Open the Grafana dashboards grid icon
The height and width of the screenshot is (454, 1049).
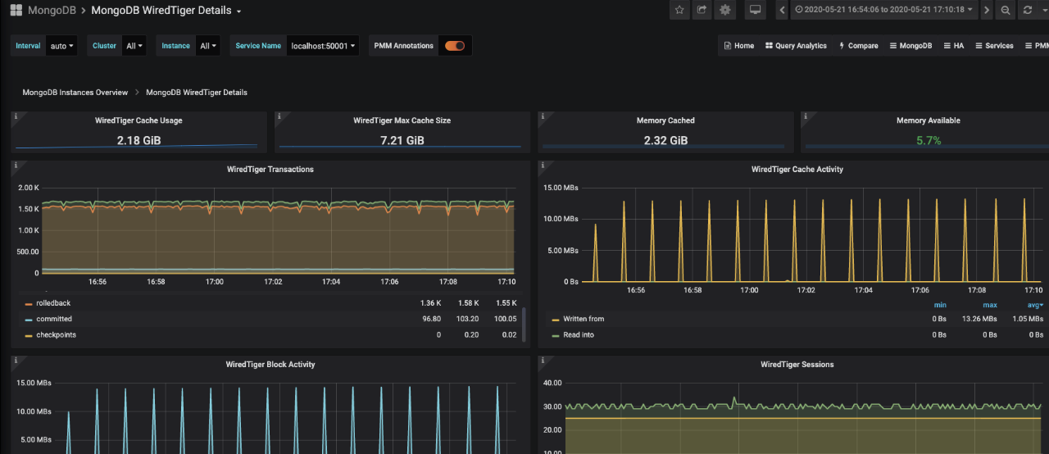16,11
